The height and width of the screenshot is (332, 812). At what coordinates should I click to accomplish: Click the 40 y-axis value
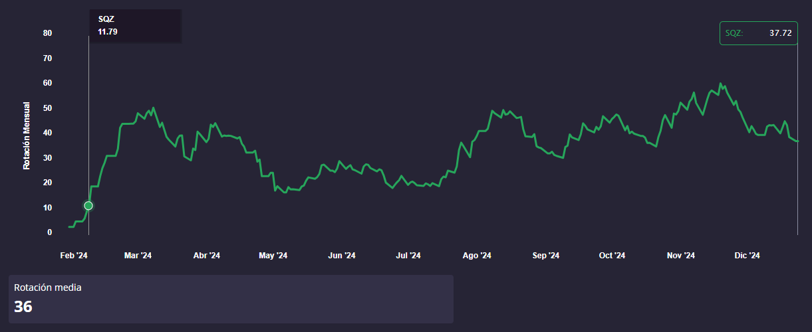coord(48,133)
